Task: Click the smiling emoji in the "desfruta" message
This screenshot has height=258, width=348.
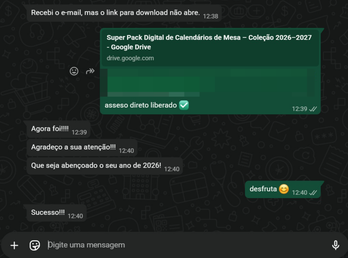Action: coord(284,189)
